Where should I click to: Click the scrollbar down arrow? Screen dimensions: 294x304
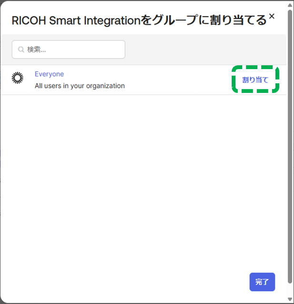pyautogui.click(x=290, y=299)
